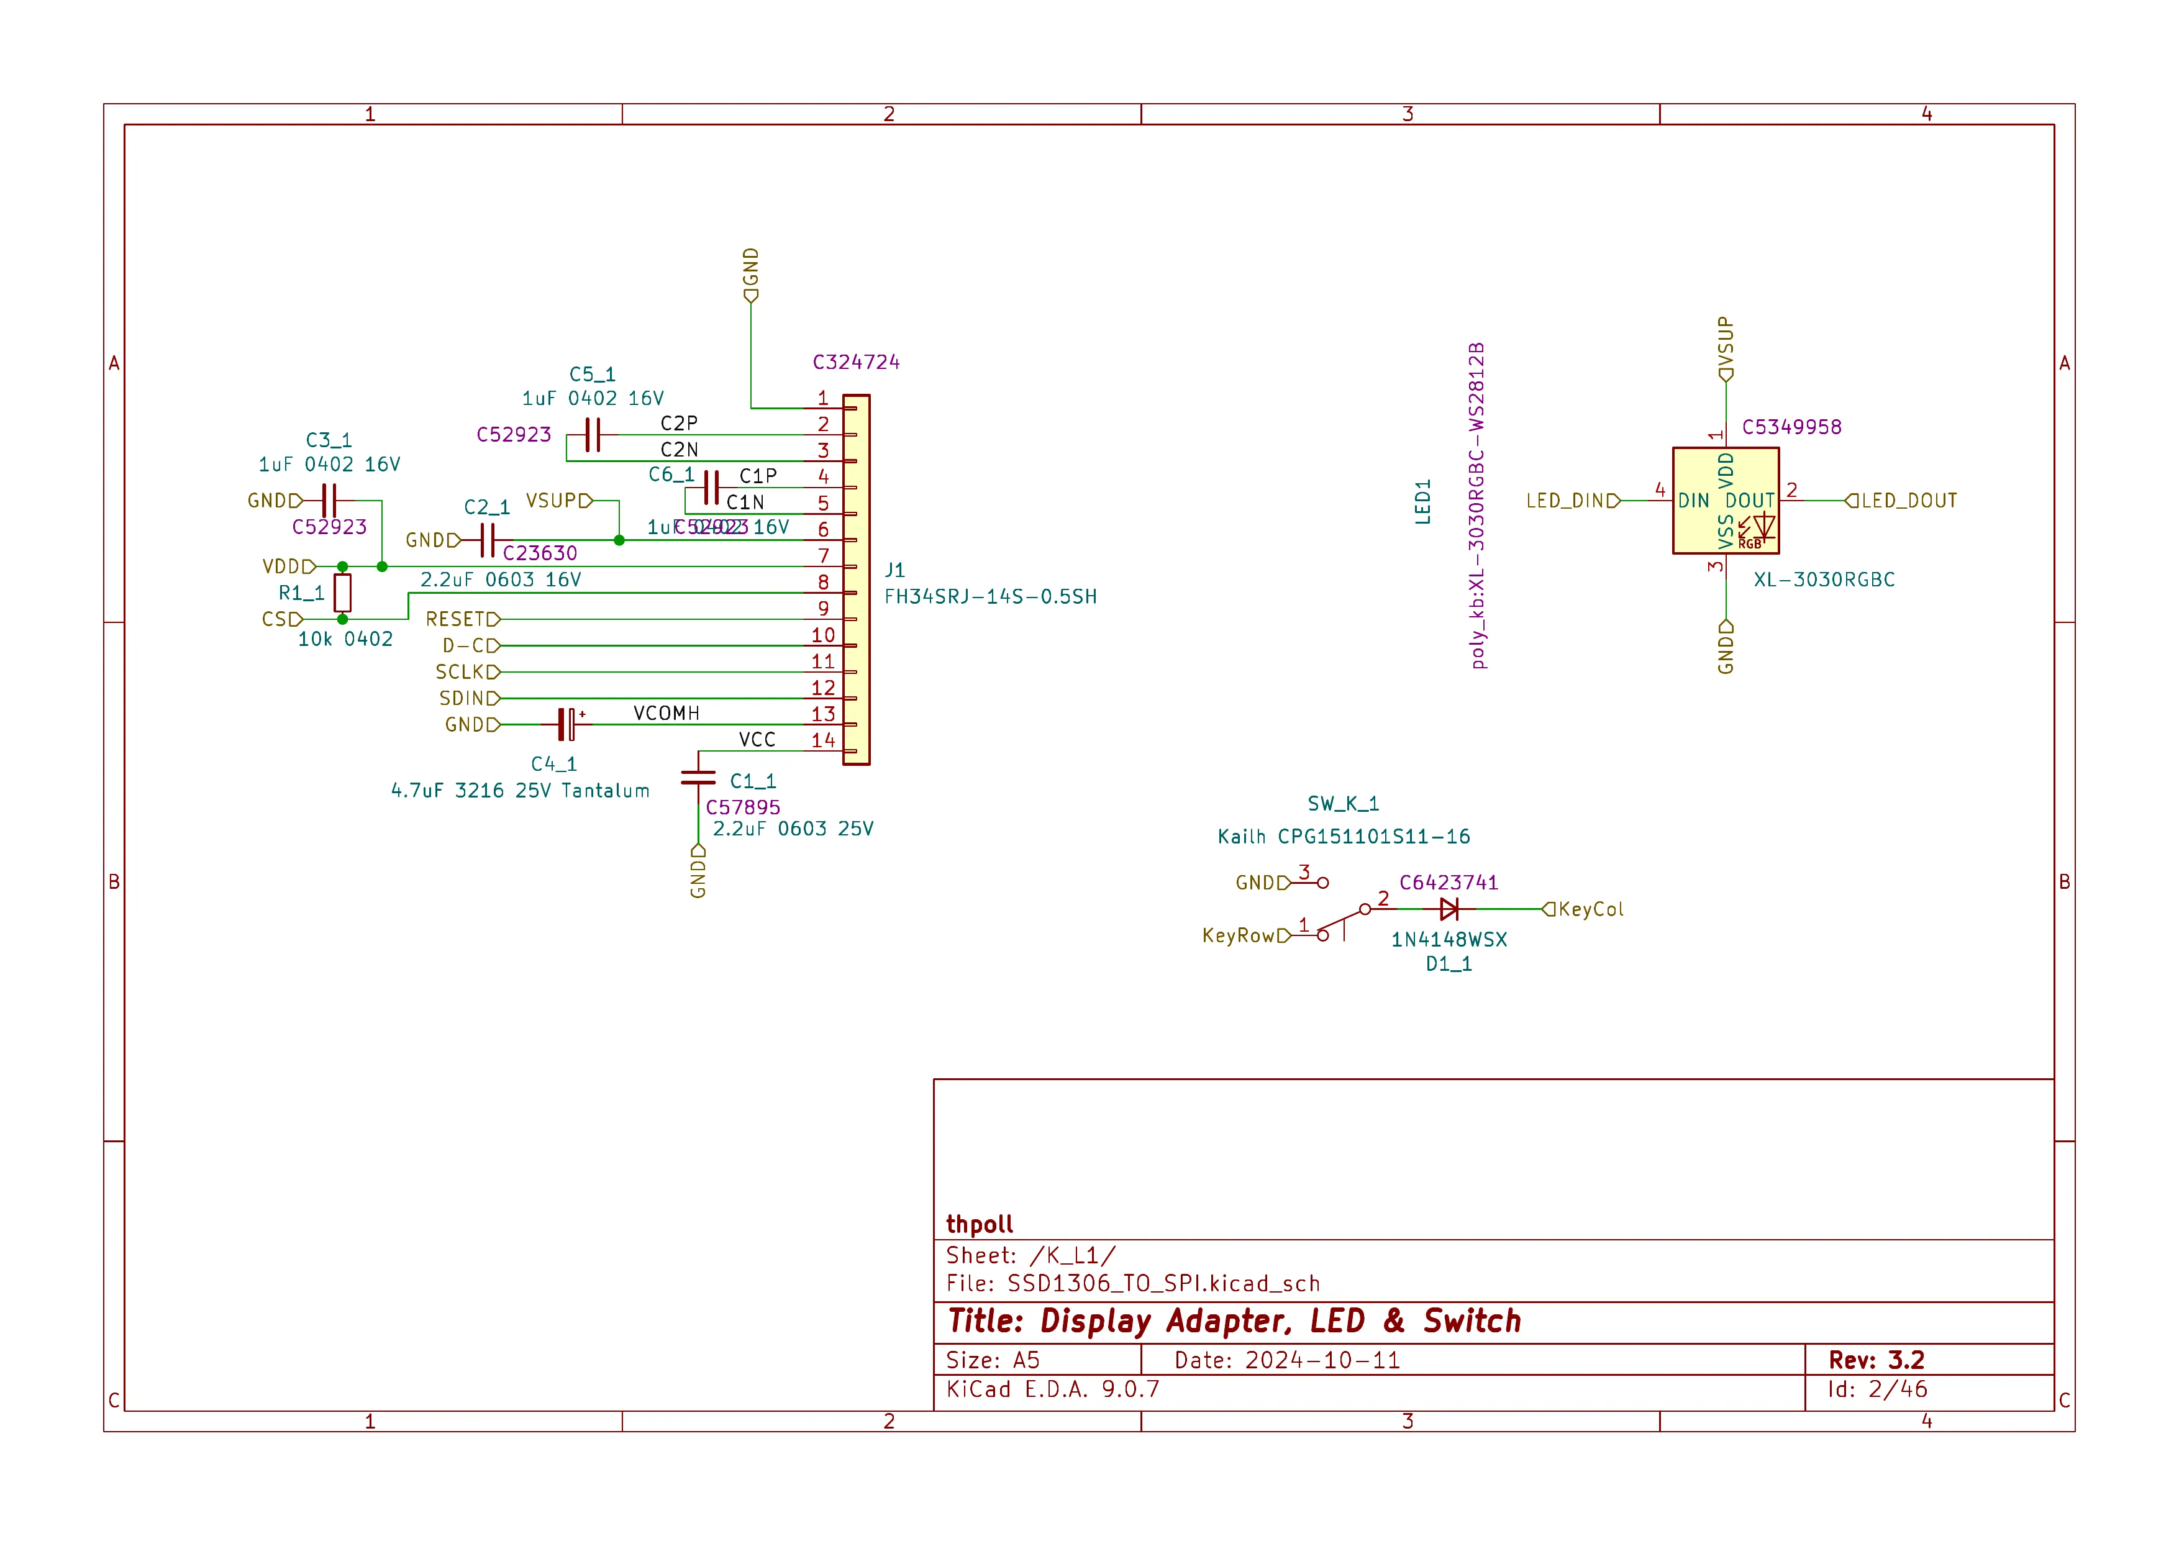Click the 'D-C' signal label
Image resolution: width=2179 pixels, height=1541 pixels.
(471, 645)
